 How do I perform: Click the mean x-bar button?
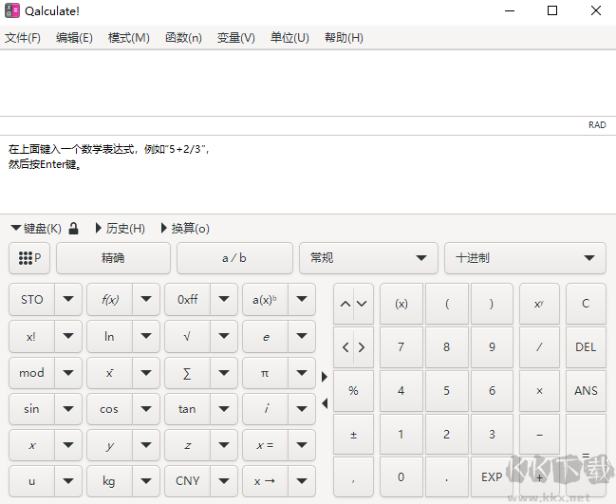click(109, 373)
